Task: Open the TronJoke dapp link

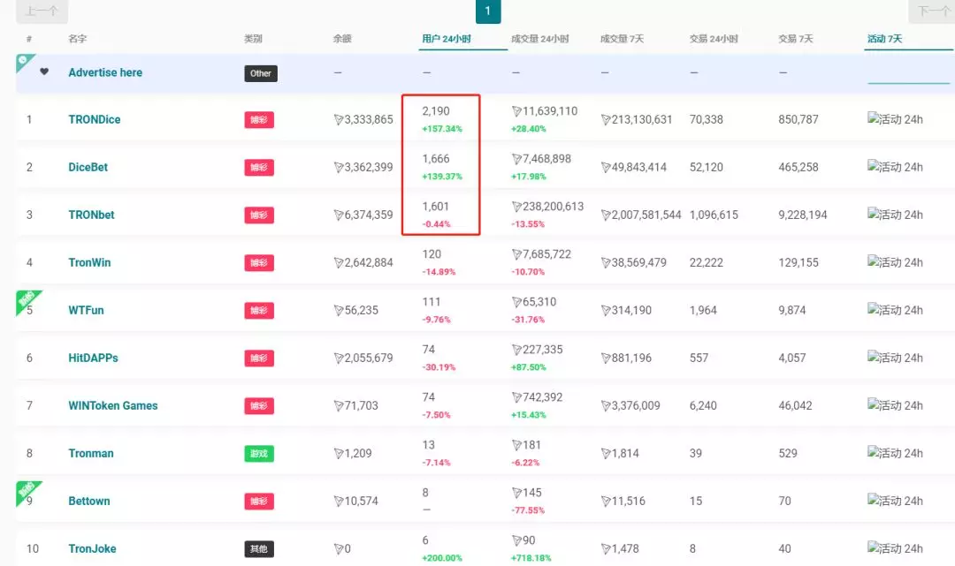Action: (92, 548)
